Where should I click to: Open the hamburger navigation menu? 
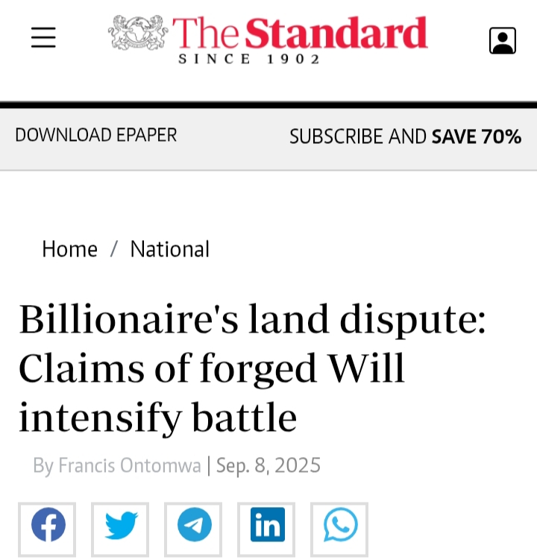[x=43, y=37]
